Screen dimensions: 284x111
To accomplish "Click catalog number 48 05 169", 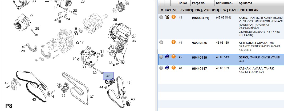I will 222,43.
